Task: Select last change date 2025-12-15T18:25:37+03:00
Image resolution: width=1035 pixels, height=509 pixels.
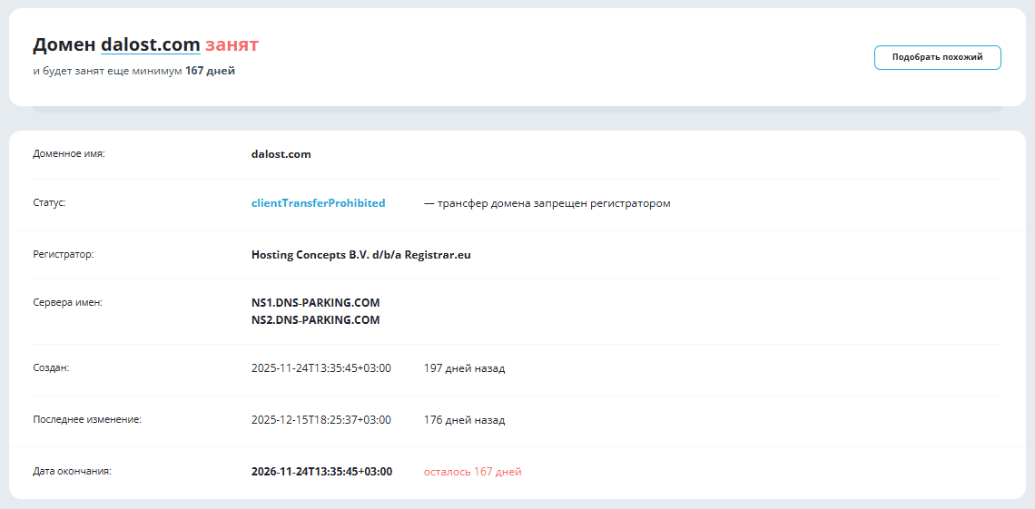Action: 321,420
